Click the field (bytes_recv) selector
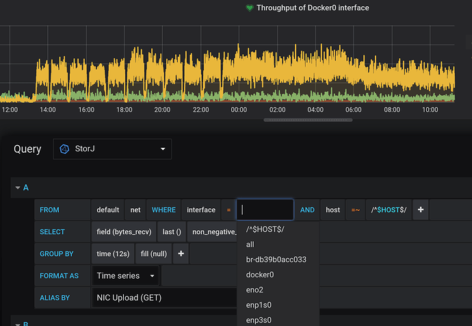 click(123, 232)
